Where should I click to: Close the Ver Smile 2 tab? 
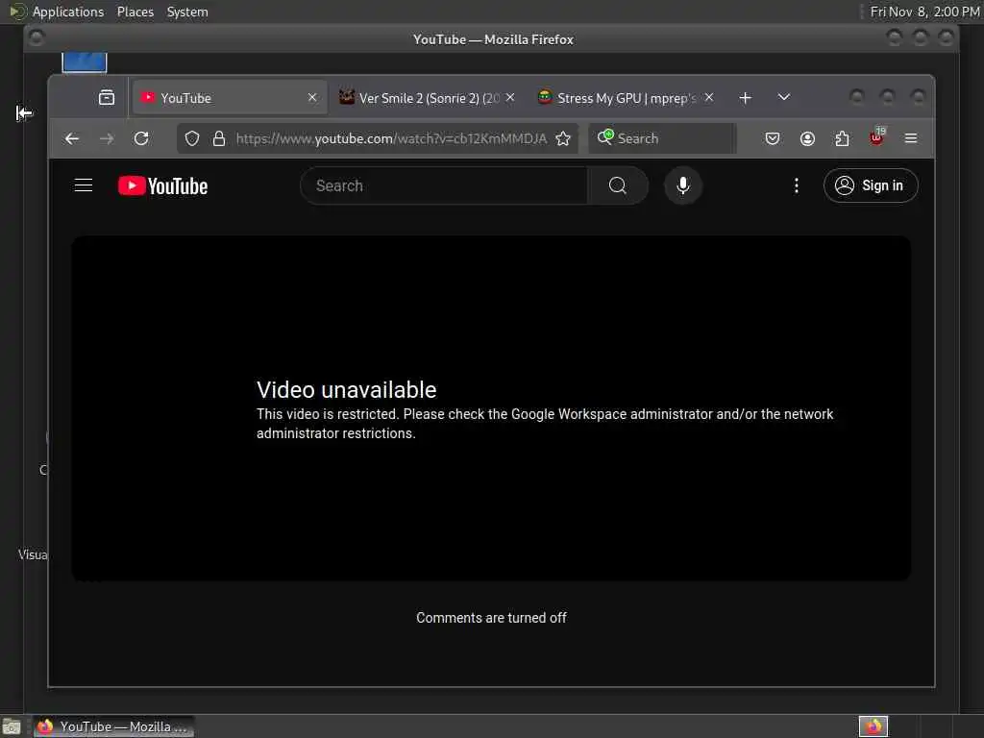510,97
